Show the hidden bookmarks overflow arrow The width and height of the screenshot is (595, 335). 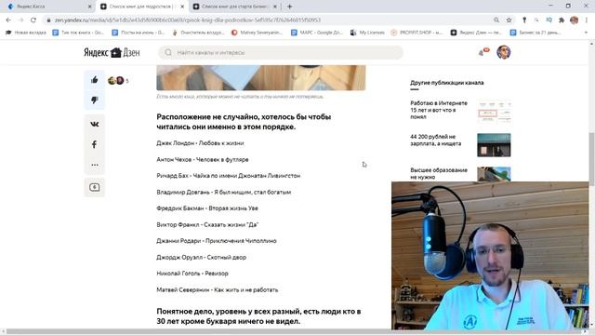coord(586,33)
